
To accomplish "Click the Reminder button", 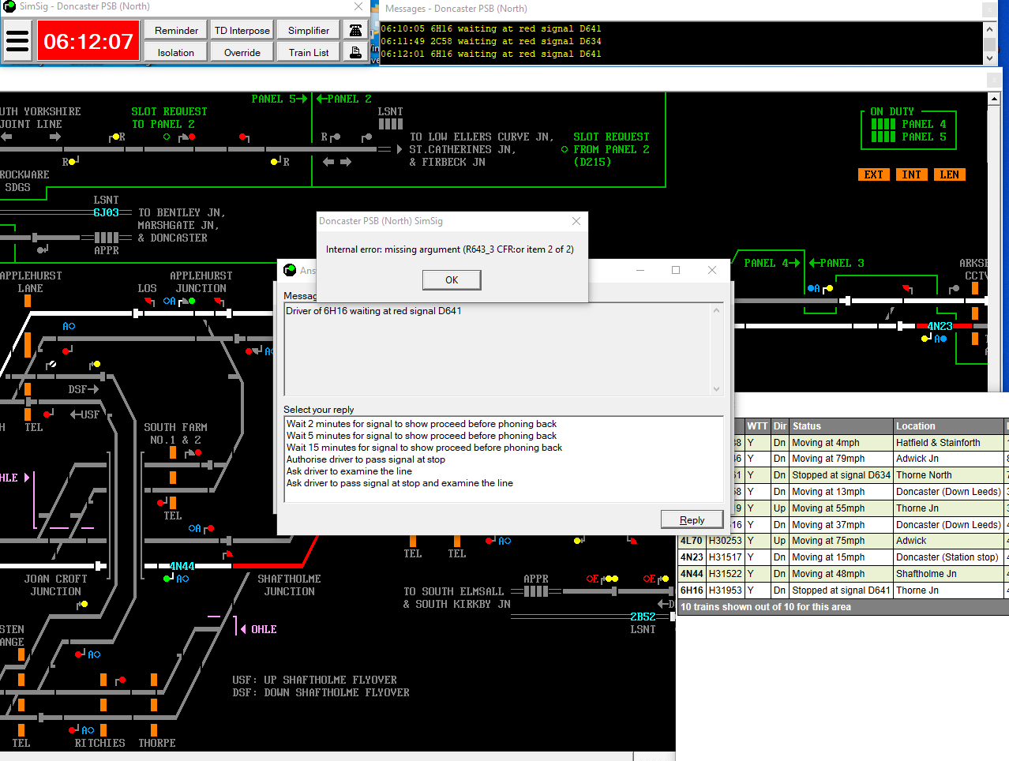I will click(x=176, y=30).
